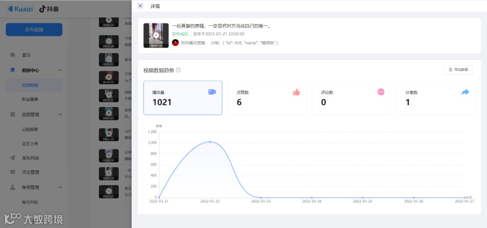This screenshot has width=487, height=228.
Task: Click the home icon beside 首页
Action: click(x=13, y=55)
